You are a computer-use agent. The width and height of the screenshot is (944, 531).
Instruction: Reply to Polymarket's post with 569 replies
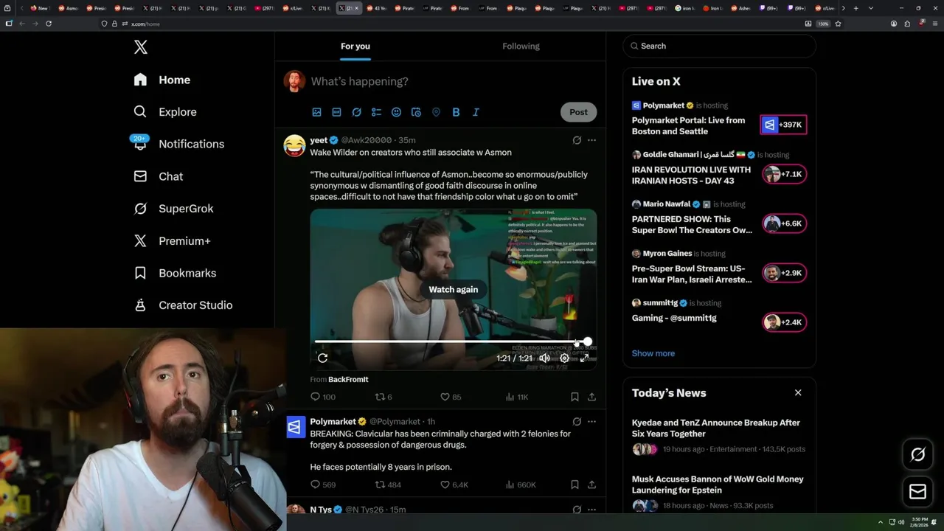323,485
